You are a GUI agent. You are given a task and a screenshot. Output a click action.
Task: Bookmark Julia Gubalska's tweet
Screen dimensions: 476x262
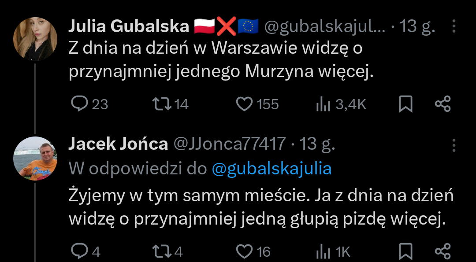click(x=405, y=104)
